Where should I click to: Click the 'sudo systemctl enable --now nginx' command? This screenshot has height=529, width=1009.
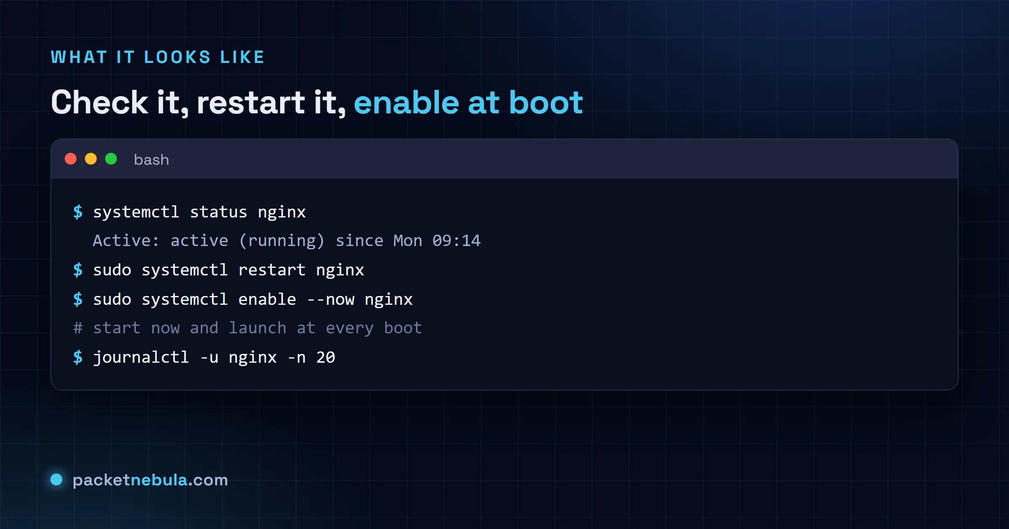(x=253, y=299)
